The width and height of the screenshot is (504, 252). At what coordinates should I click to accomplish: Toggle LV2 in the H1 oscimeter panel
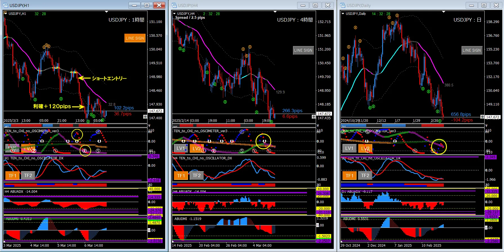pyautogui.click(x=28, y=148)
